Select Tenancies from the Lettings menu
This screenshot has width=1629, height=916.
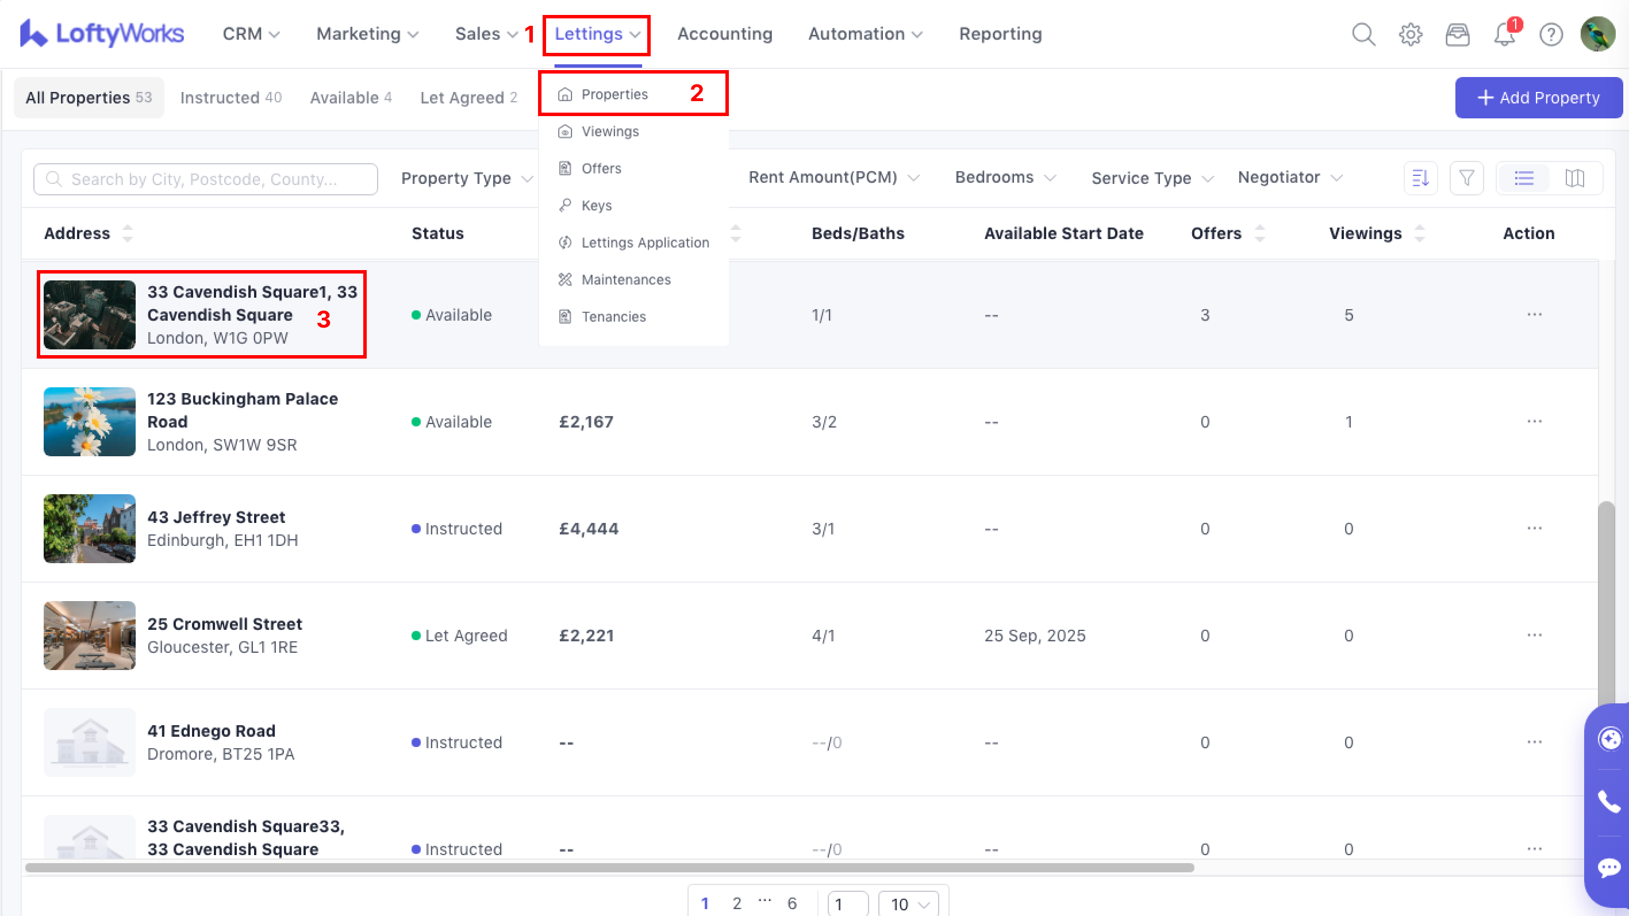pyautogui.click(x=613, y=317)
